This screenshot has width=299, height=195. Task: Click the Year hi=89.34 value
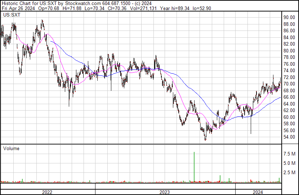pyautogui.click(x=175, y=8)
